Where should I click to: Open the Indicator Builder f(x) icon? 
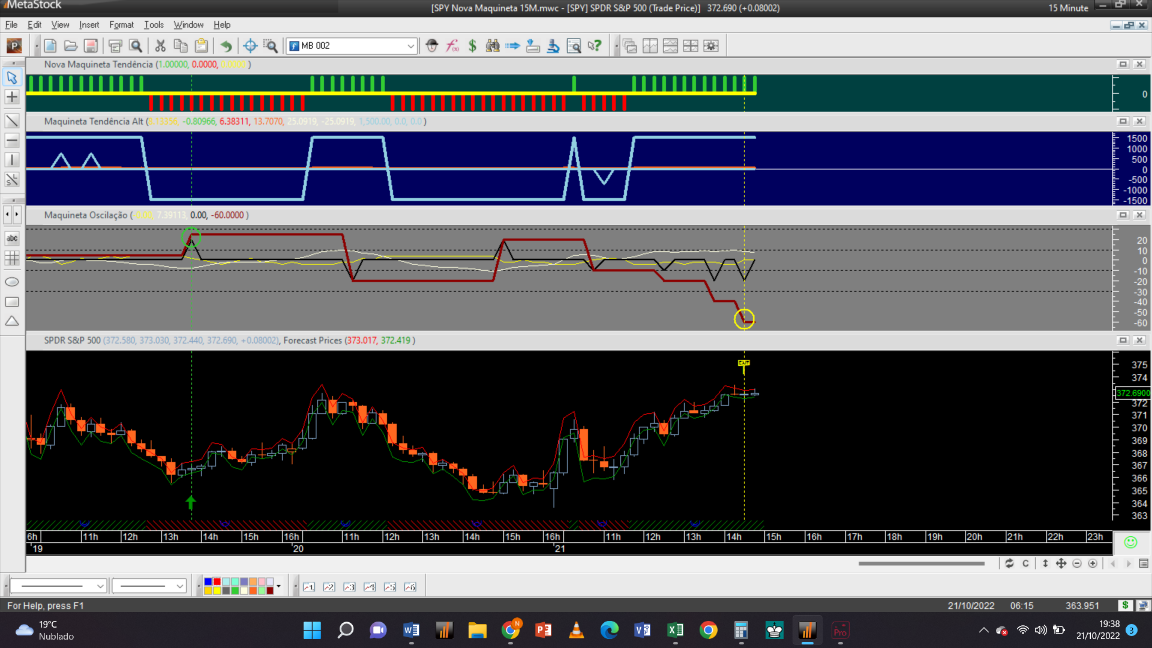(452, 46)
